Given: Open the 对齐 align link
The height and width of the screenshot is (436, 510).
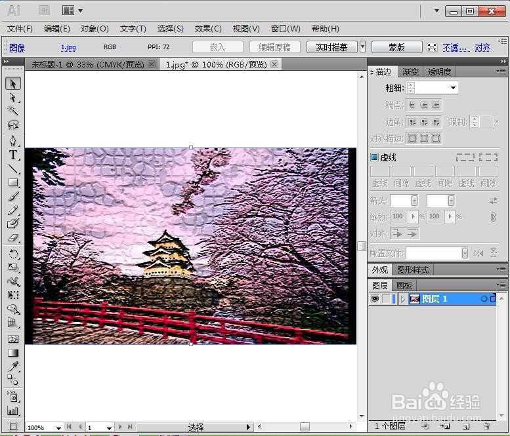Looking at the screenshot, I should (482, 48).
